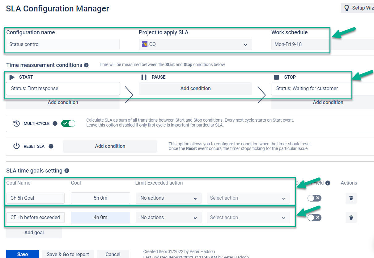Click the Multi-cycle info icon
Screen dimensions: 374x258
click(55, 123)
